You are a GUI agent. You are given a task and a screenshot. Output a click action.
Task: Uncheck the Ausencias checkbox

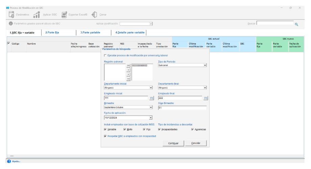click(x=192, y=129)
